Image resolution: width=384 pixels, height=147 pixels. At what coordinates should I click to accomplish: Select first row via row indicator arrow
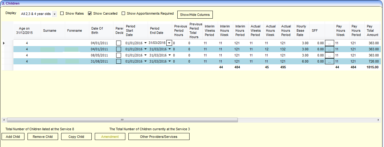click(4, 43)
